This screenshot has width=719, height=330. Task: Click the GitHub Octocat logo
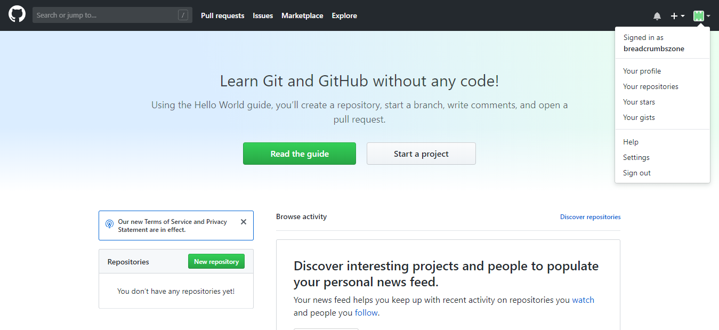(x=17, y=15)
